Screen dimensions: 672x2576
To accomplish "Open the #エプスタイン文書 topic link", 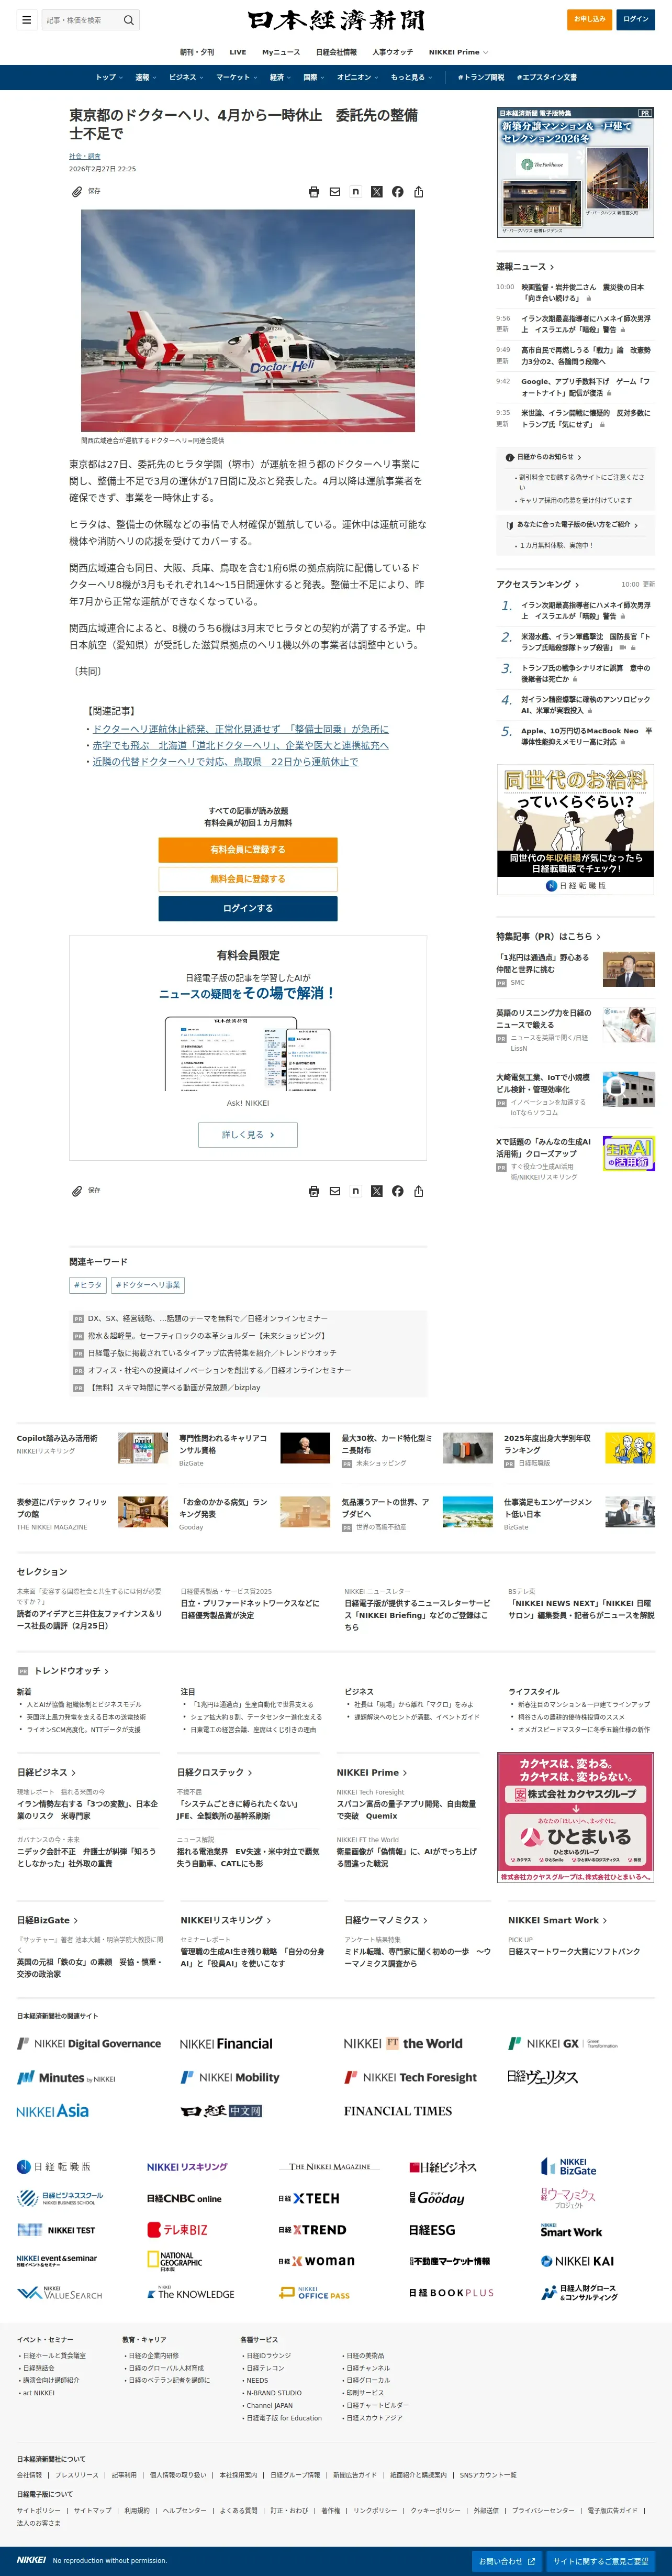I will [x=546, y=77].
